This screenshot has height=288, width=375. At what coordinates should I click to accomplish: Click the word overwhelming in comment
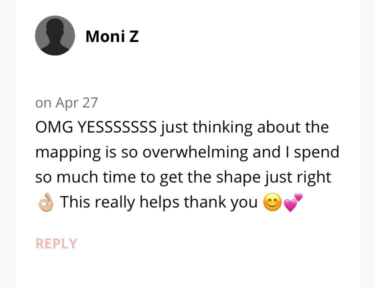[x=195, y=152]
